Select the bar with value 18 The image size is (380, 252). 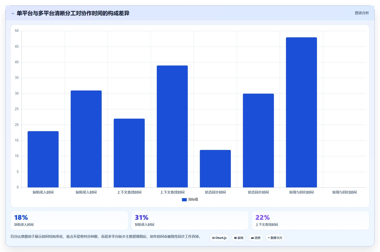click(43, 159)
